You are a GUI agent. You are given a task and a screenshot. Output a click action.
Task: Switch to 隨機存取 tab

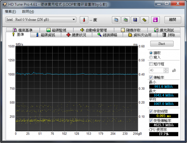pyautogui.click(x=131, y=30)
